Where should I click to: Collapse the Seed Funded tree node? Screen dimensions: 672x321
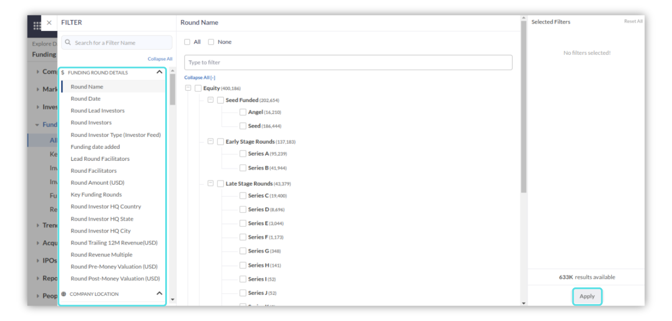[210, 100]
